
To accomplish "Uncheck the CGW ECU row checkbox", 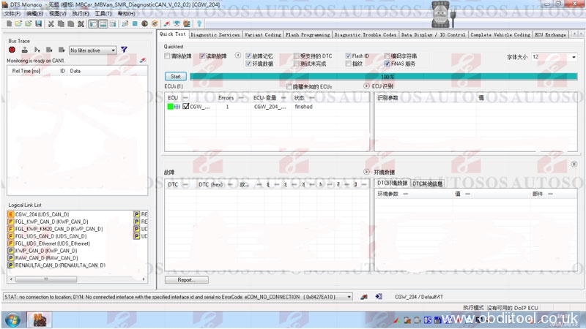I will pos(186,107).
